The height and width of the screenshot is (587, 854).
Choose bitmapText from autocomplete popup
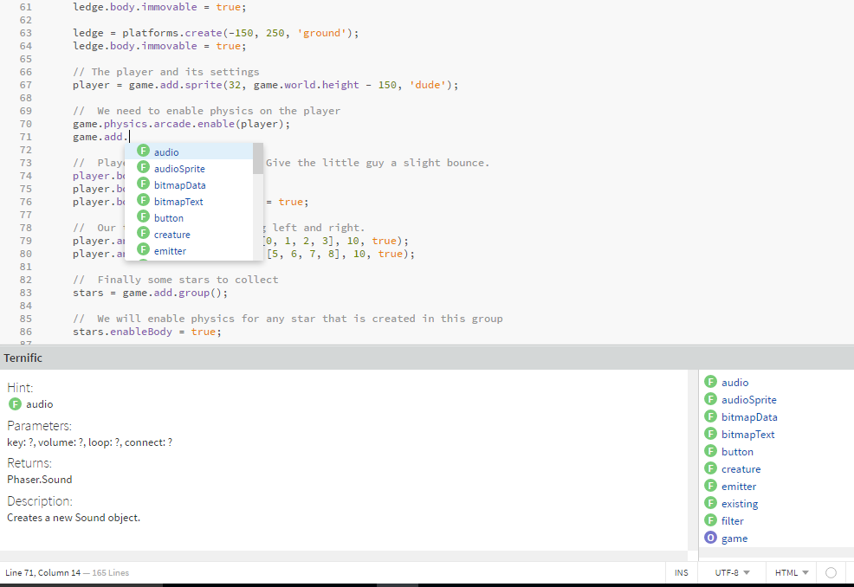[189, 202]
